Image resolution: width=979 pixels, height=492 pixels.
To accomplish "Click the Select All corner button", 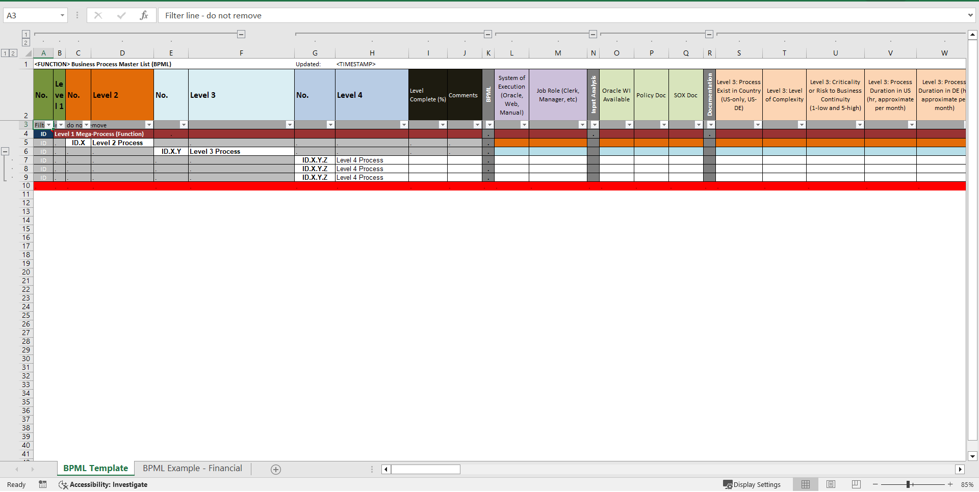I will tap(29, 52).
